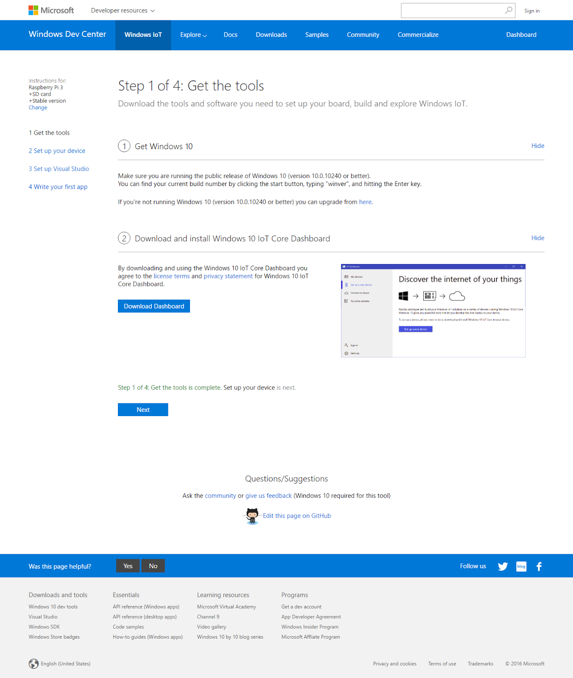The width and height of the screenshot is (573, 678).
Task: Click the GitHub Octocat icon
Action: tap(252, 516)
